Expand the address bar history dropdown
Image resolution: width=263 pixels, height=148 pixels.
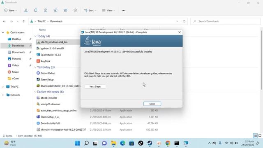[177, 21]
